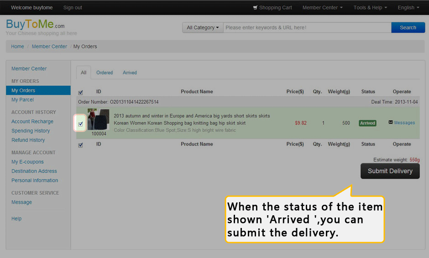
Task: Go to Destination Address page
Action: [x=34, y=171]
